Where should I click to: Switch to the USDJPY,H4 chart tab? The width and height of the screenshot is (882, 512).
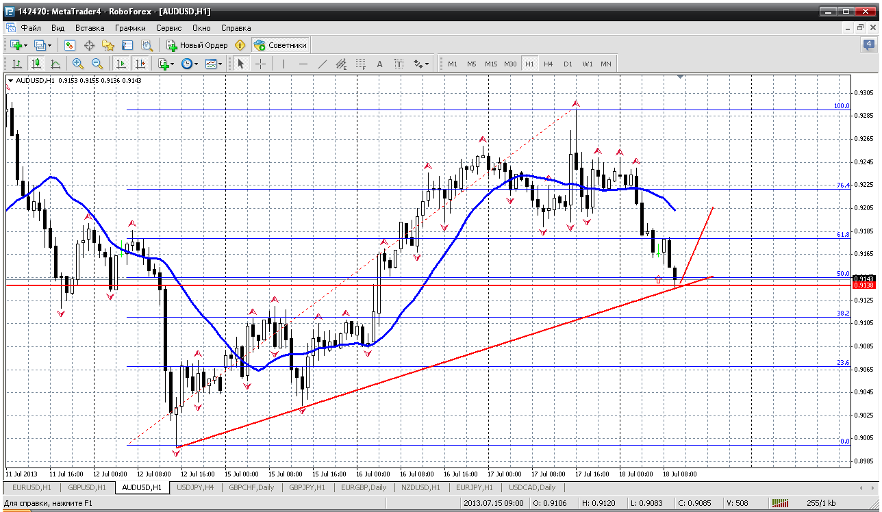(x=196, y=487)
